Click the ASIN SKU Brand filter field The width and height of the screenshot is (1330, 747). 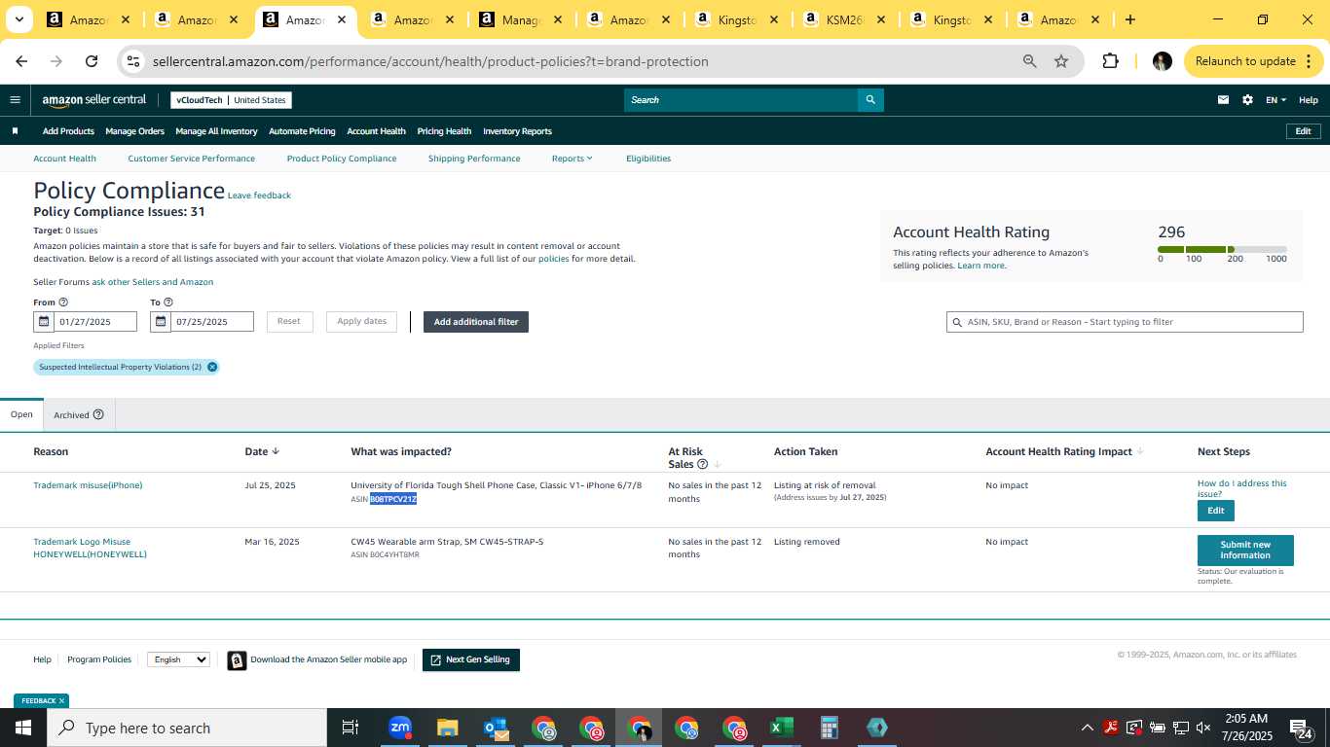[x=1125, y=322]
